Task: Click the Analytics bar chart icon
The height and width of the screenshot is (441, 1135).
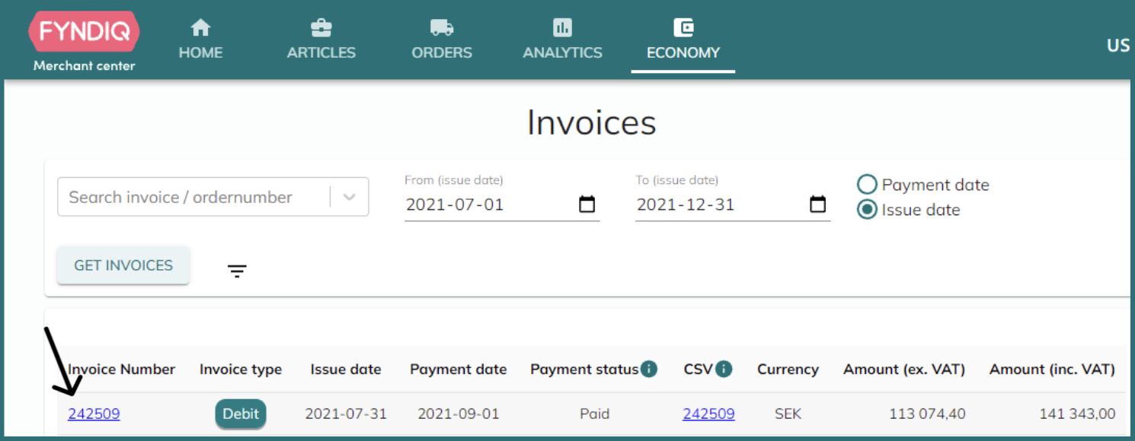Action: pyautogui.click(x=562, y=28)
